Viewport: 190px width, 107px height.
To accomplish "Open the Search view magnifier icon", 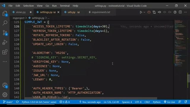I will [5, 23].
